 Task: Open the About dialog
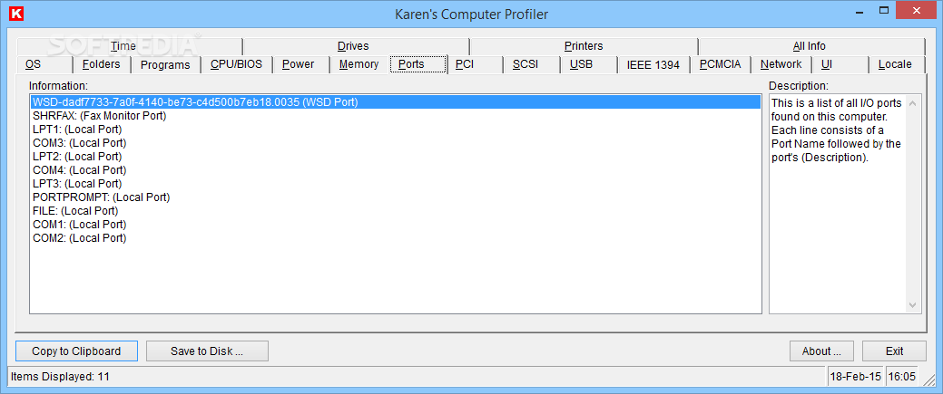point(820,351)
